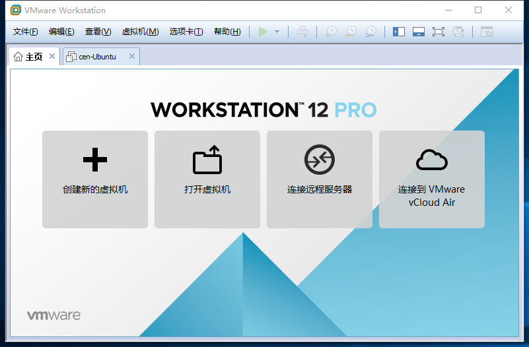Open the 编辑(E) menu
Viewport: 529px width, 347px height.
click(x=61, y=32)
